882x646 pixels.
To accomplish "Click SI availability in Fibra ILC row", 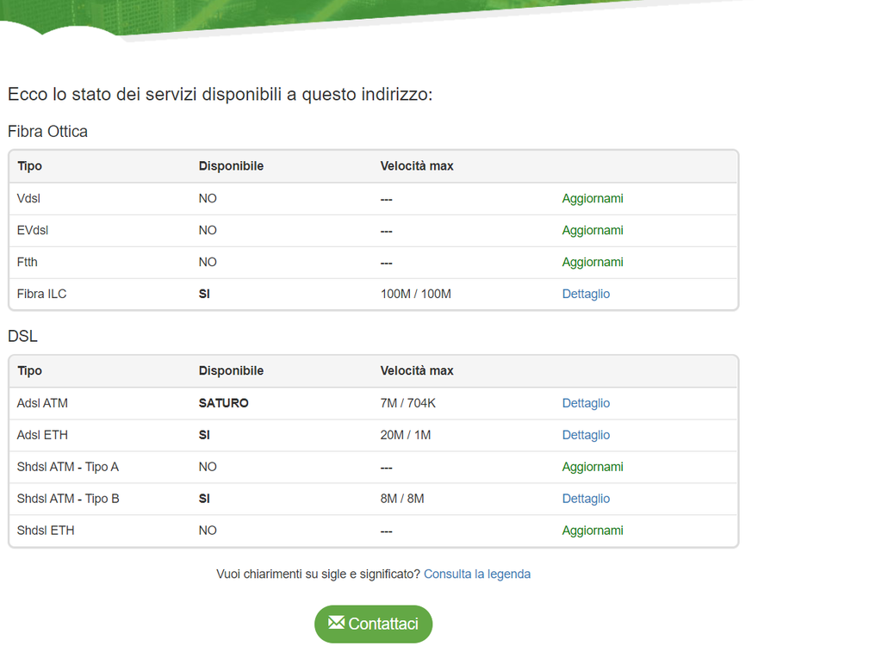I will pyautogui.click(x=204, y=294).
